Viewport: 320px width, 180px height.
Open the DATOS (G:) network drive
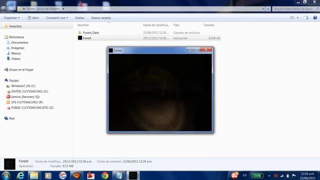tap(29, 91)
